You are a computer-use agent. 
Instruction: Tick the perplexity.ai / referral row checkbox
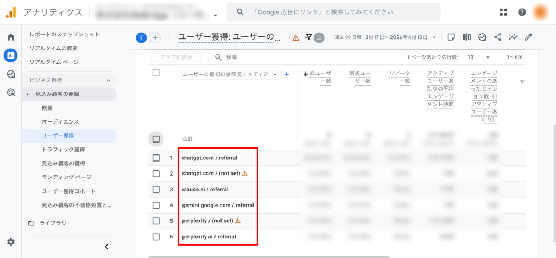(156, 237)
